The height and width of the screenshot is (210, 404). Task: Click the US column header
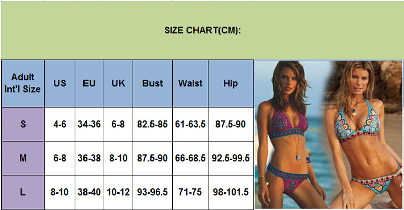point(60,83)
